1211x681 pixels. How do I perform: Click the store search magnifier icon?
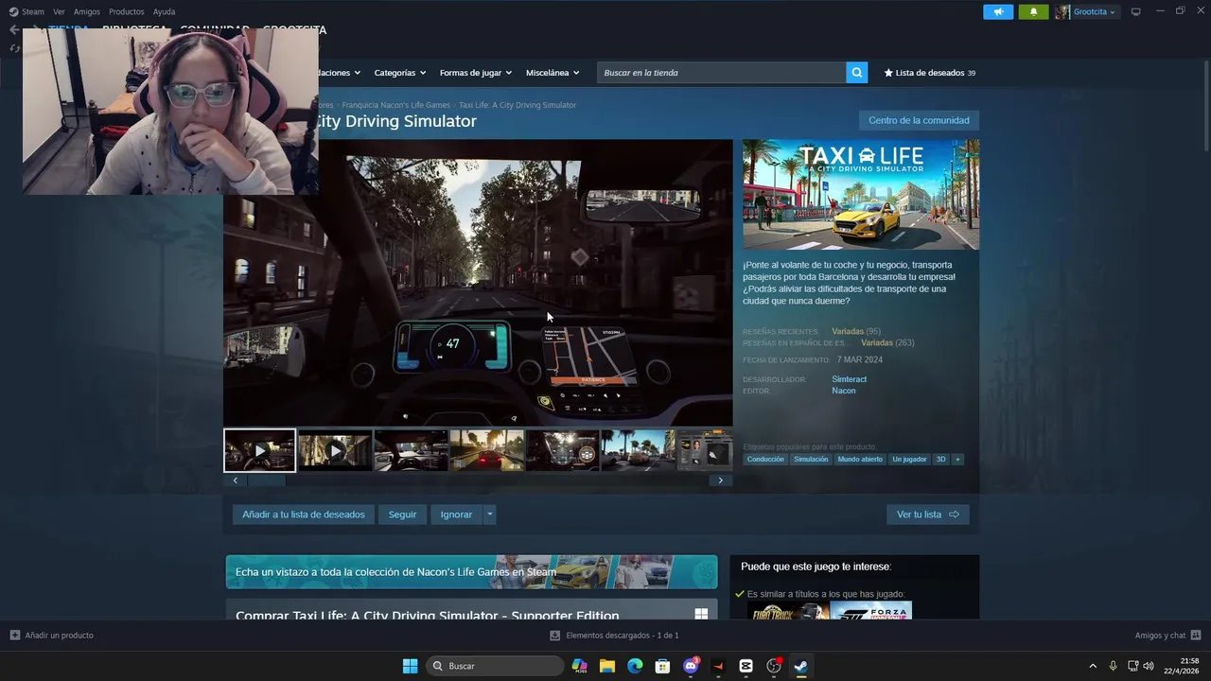click(x=856, y=73)
